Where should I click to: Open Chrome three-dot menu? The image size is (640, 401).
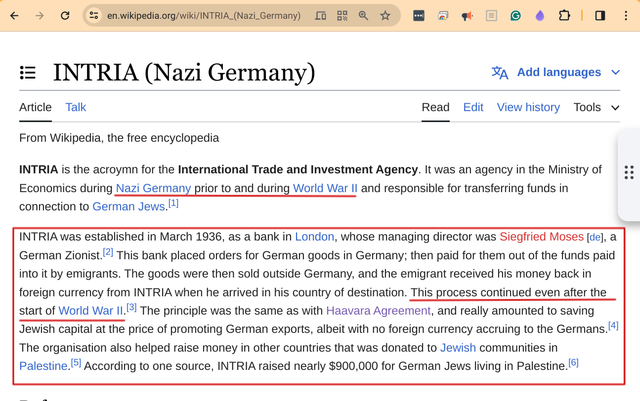point(626,16)
